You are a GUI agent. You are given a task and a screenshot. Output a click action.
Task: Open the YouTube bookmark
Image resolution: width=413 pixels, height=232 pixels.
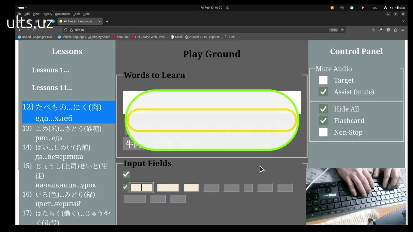(121, 37)
